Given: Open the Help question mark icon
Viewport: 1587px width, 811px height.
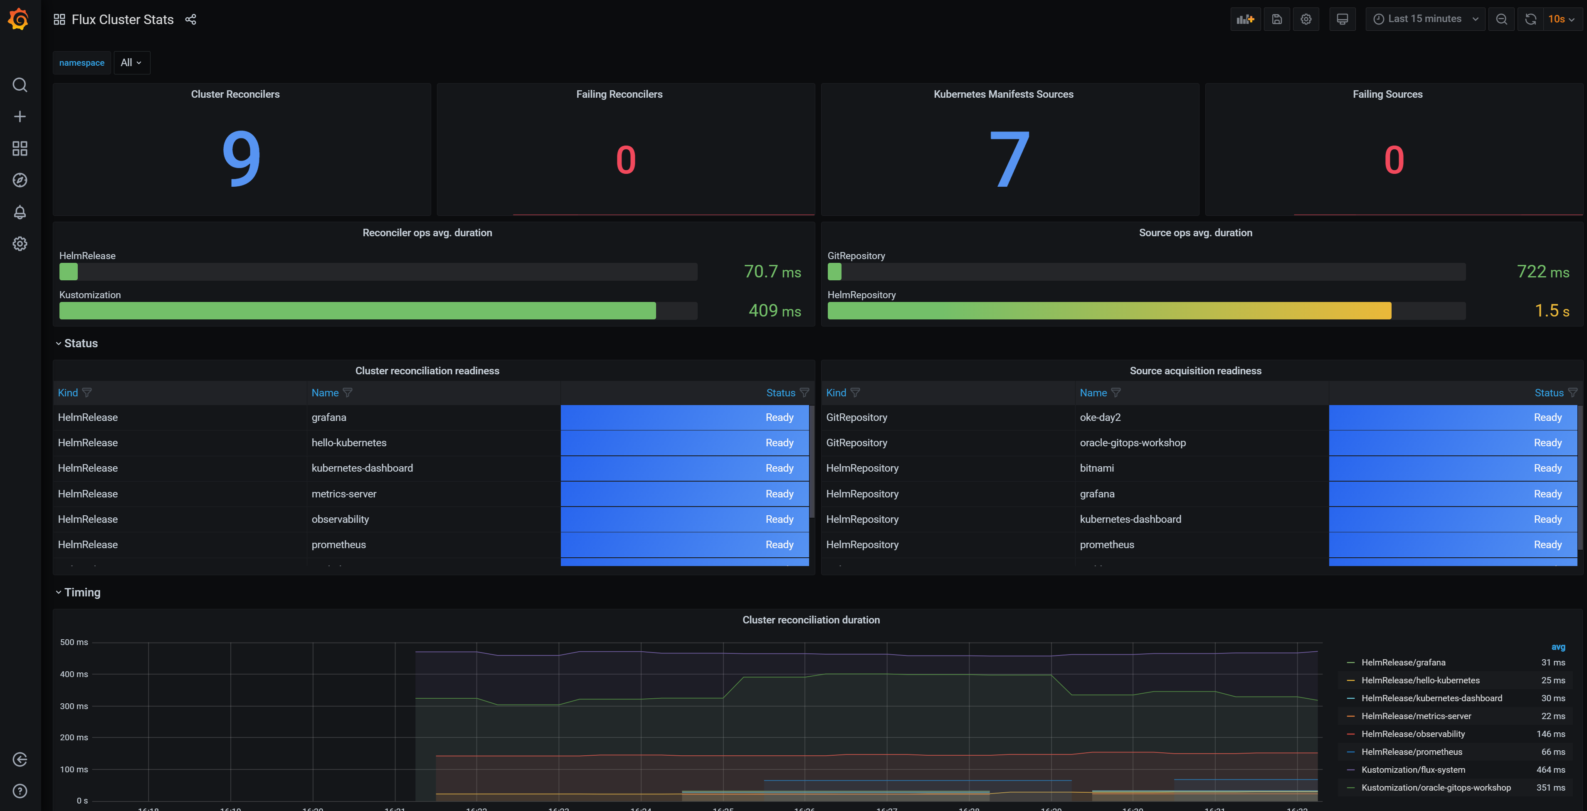Looking at the screenshot, I should (x=20, y=791).
